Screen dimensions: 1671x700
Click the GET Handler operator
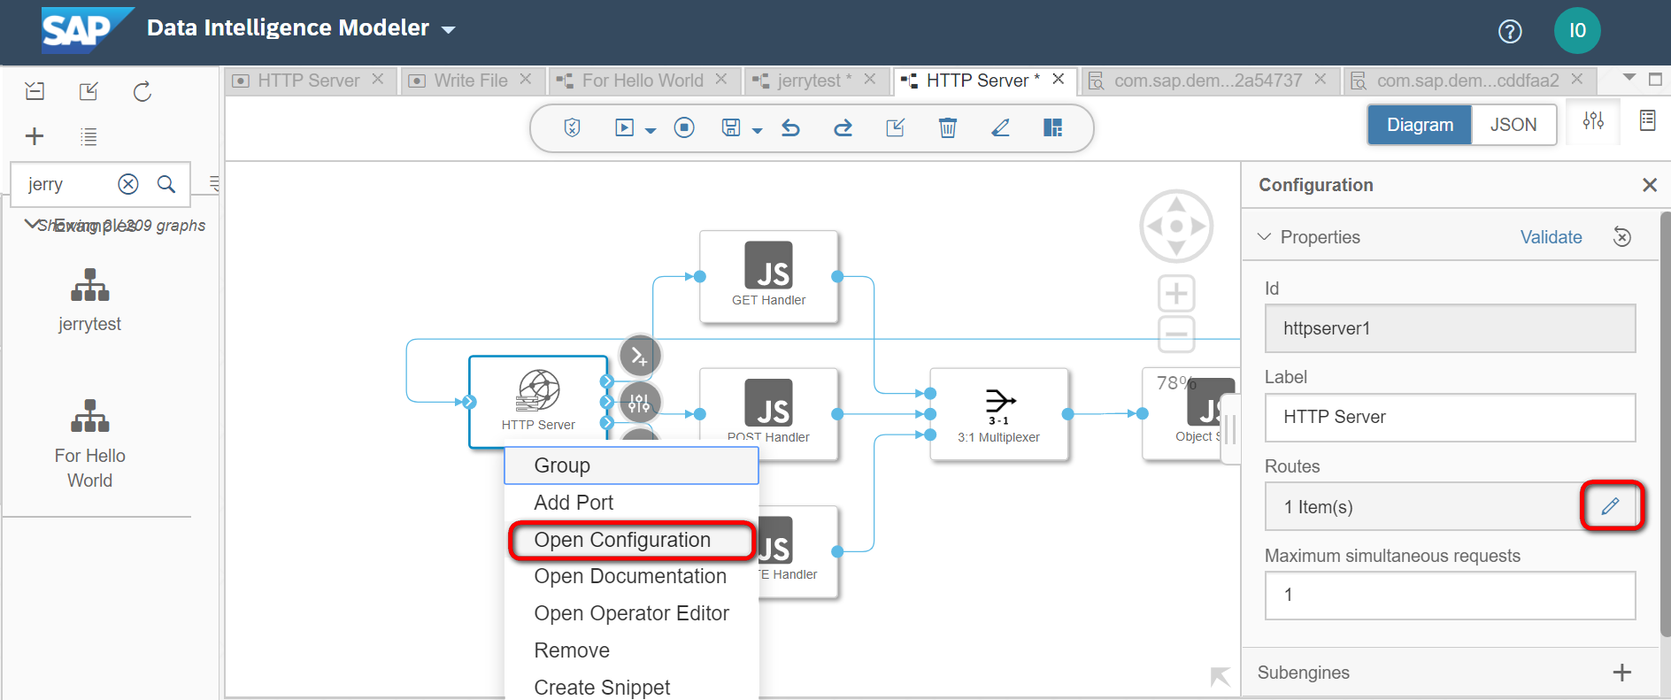[768, 277]
